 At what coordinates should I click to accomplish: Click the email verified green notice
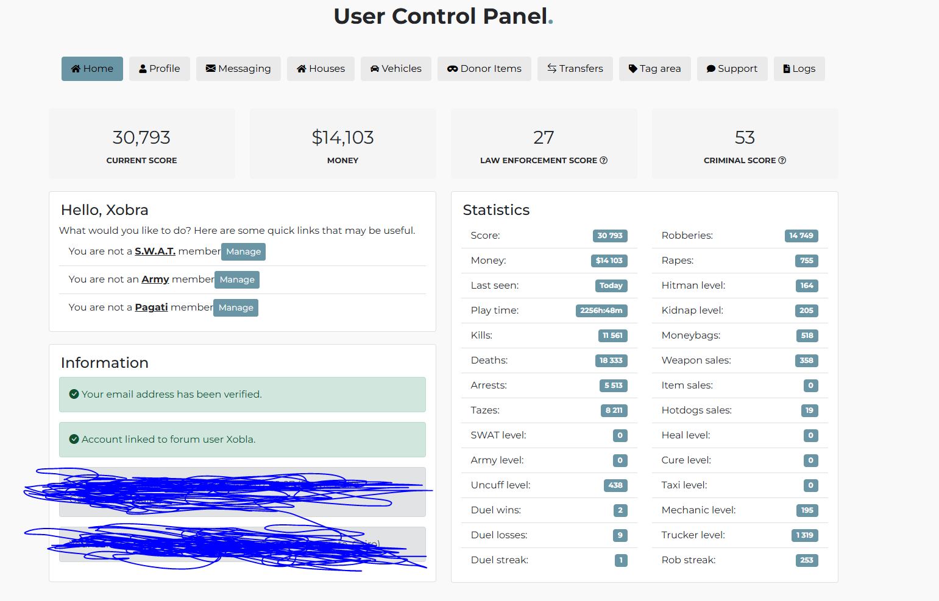click(x=243, y=395)
